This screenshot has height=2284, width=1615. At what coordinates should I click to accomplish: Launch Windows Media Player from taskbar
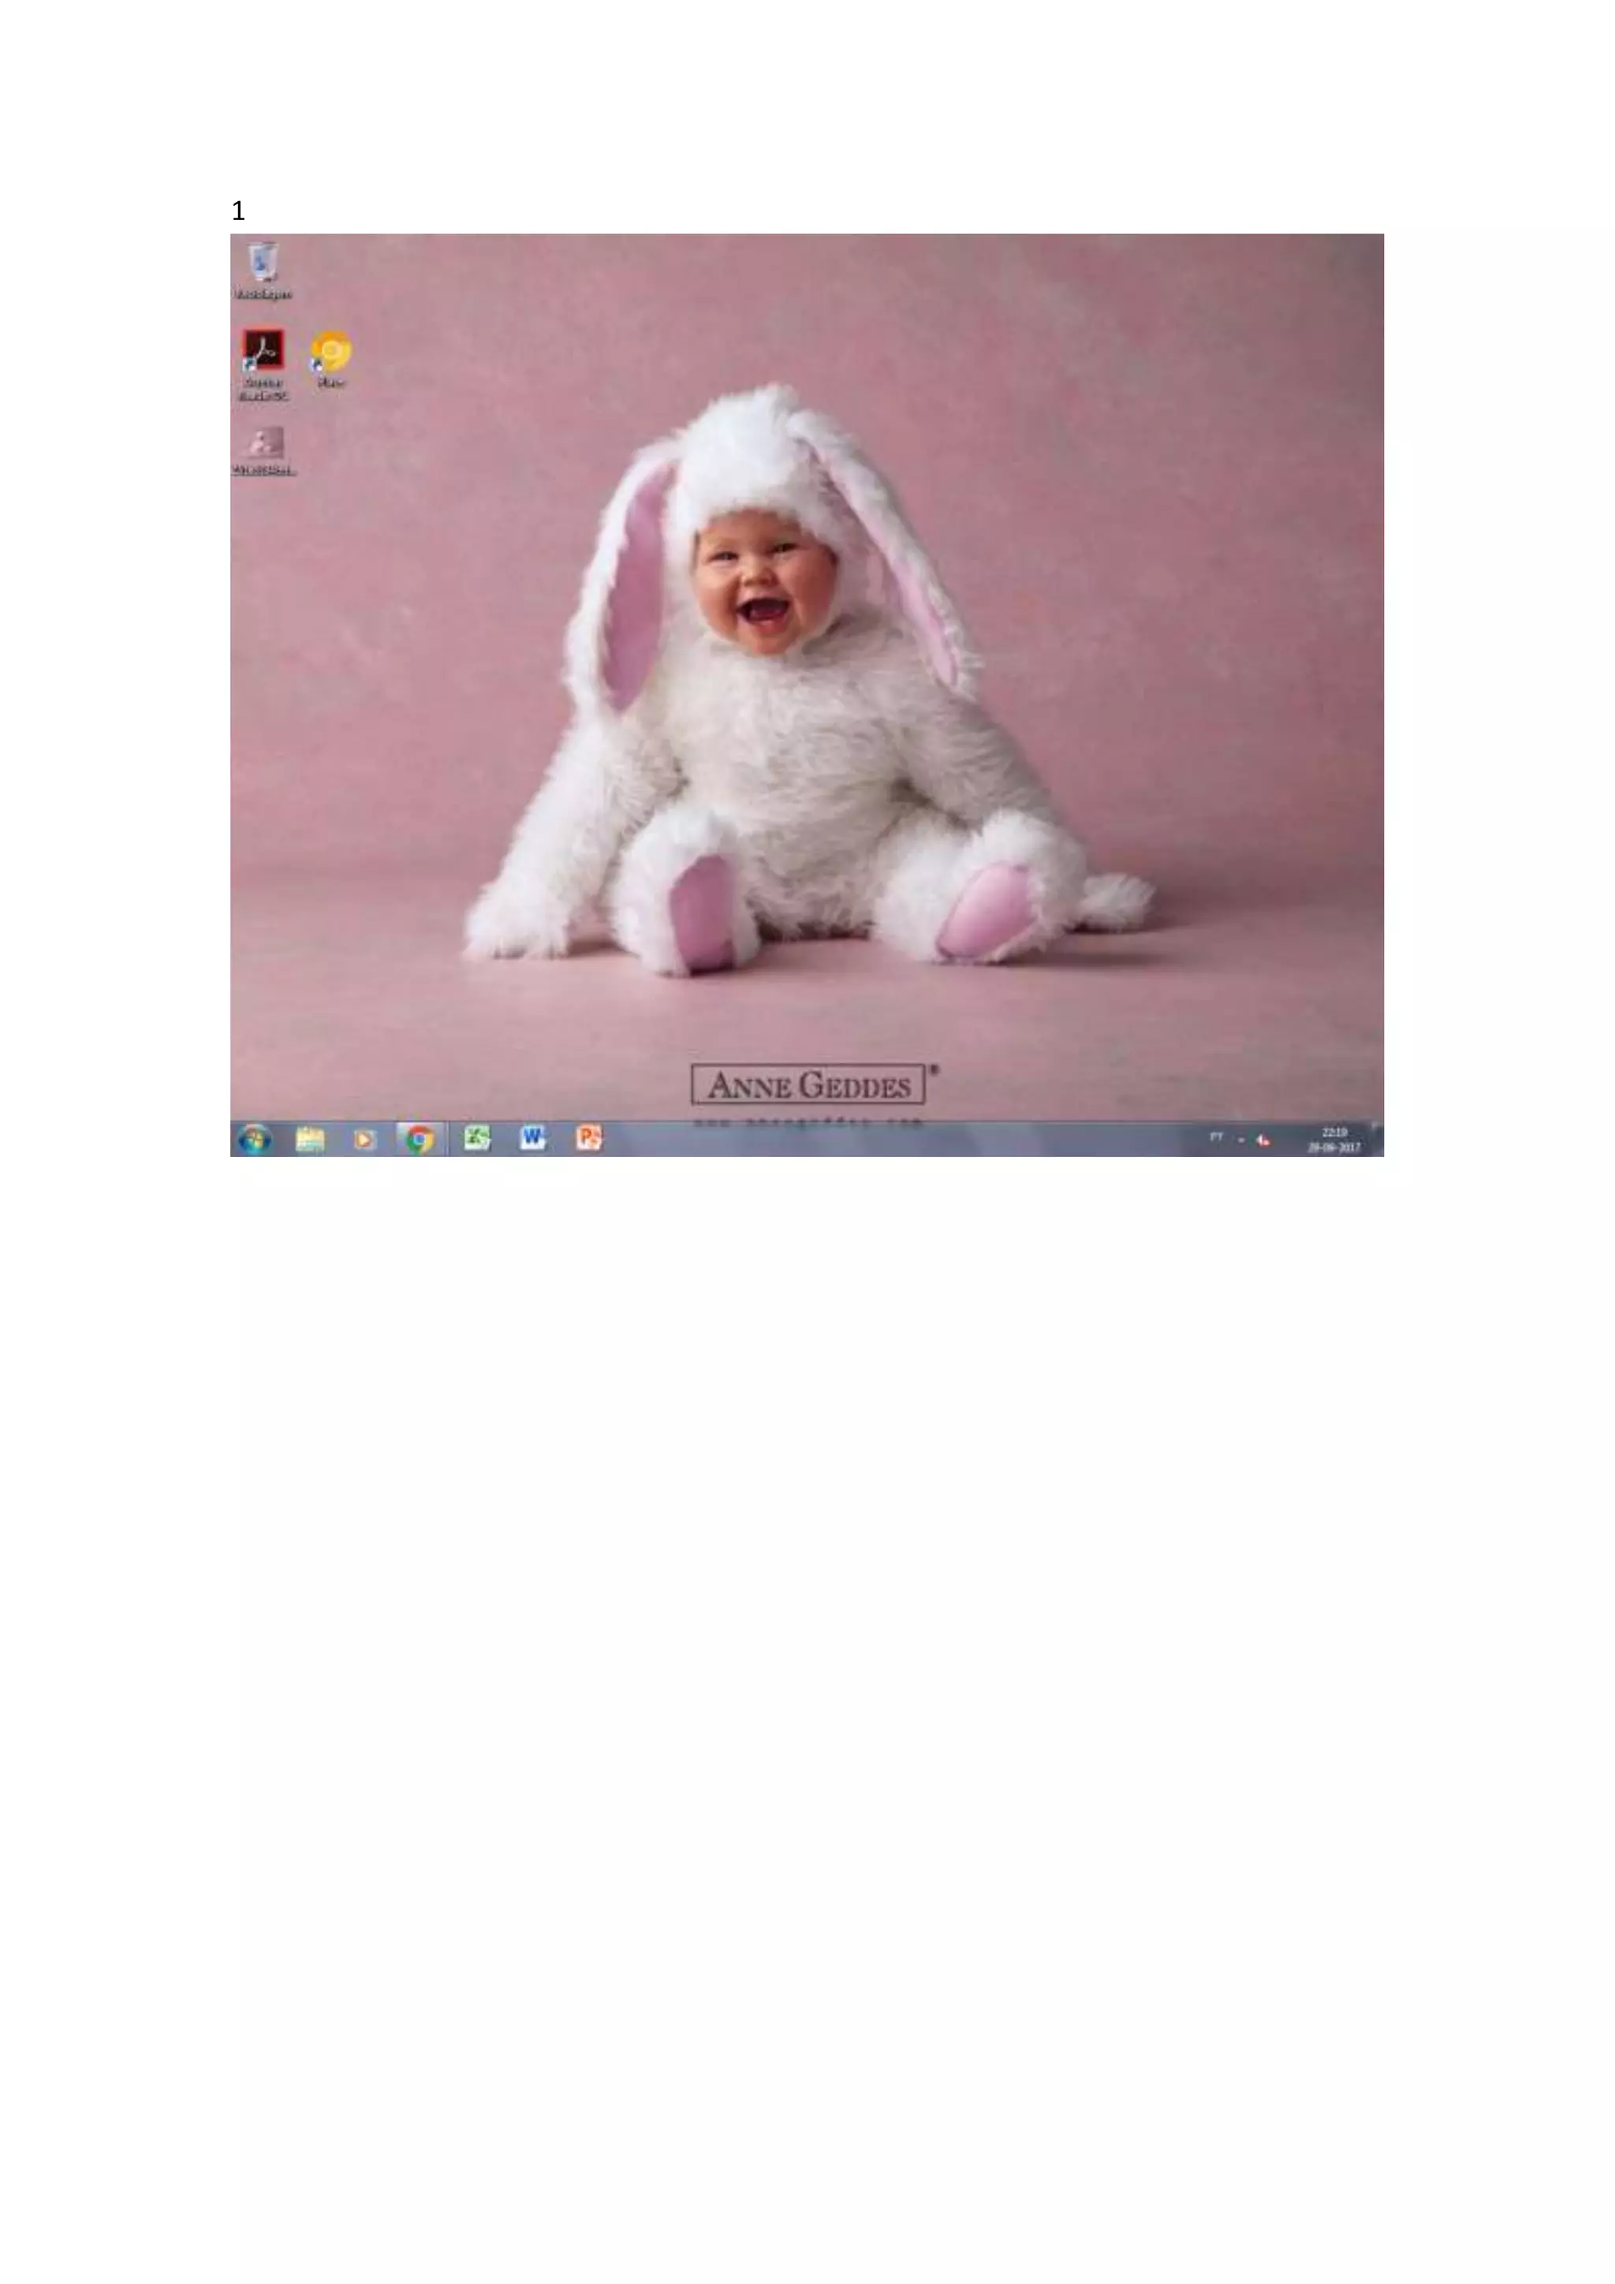[365, 1139]
